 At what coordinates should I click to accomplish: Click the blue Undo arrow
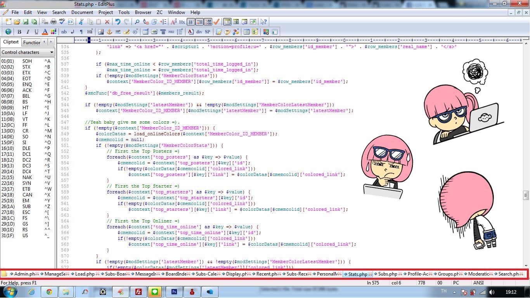click(118, 22)
